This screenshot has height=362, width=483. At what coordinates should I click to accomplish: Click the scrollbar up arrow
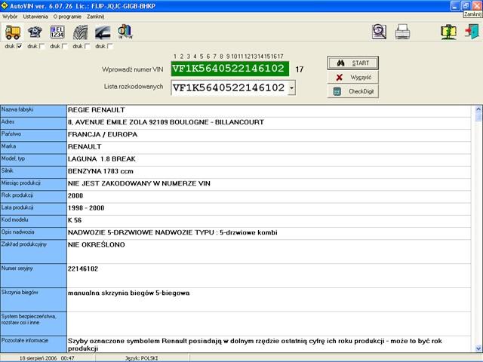tap(478, 109)
